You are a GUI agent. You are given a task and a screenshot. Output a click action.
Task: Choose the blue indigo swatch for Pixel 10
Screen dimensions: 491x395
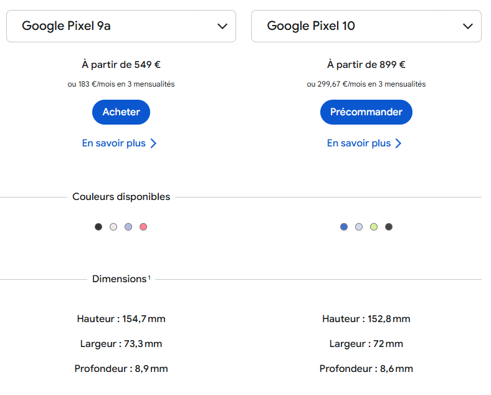(x=344, y=227)
